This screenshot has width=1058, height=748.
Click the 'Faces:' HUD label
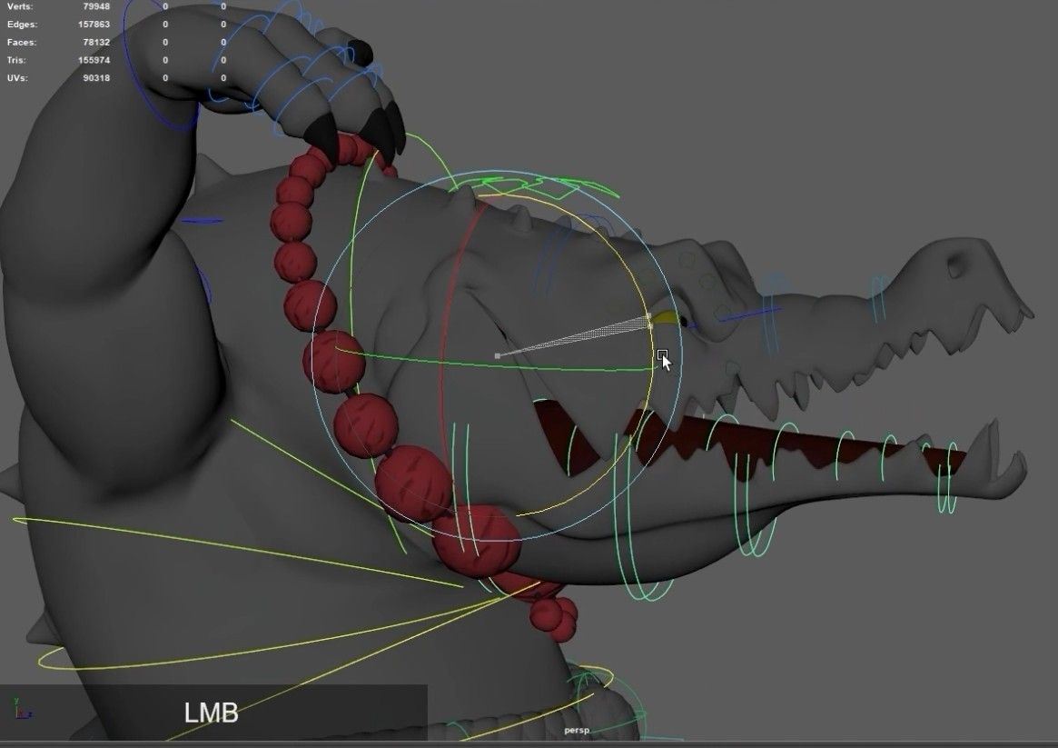pos(22,42)
